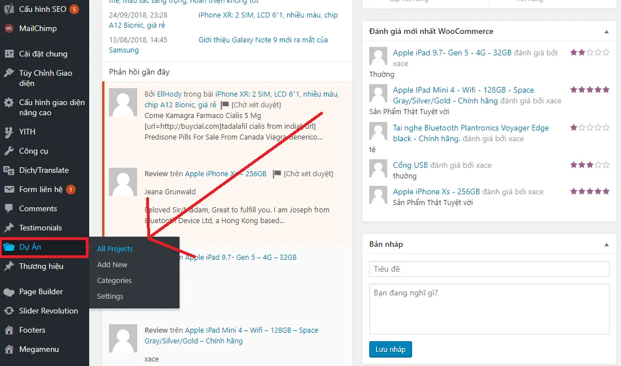This screenshot has height=366, width=621.
Task: Click the Footers home icon
Action: pyautogui.click(x=8, y=330)
